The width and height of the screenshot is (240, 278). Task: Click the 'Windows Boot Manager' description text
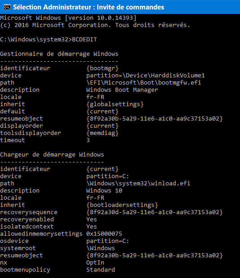[122, 90]
